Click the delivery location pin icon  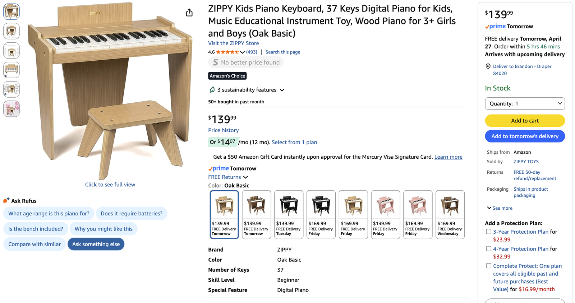point(488,66)
